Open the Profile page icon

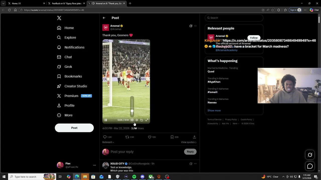[x=59, y=105]
